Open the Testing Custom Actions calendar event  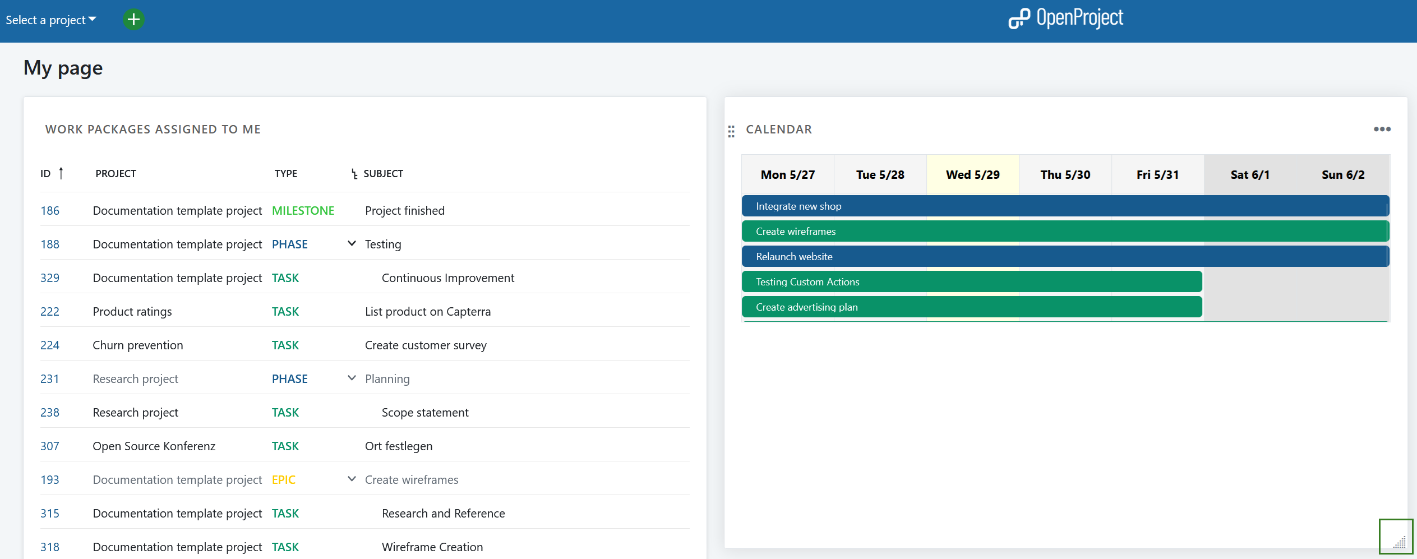tap(807, 282)
